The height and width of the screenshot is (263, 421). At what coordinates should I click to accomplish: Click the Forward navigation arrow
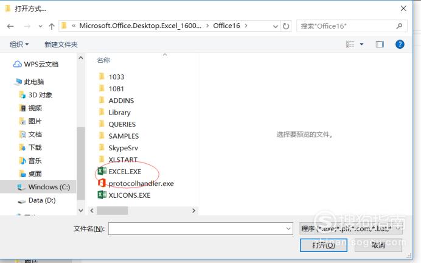(27, 26)
